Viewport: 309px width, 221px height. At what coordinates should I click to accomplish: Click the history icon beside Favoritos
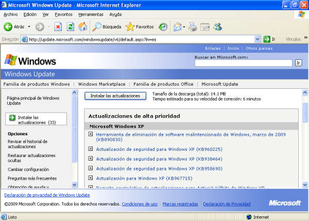pos(163,26)
